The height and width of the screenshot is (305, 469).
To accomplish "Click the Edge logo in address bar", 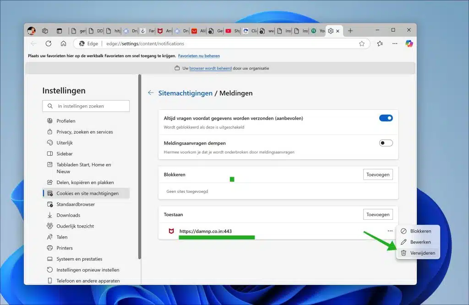I will click(x=82, y=44).
